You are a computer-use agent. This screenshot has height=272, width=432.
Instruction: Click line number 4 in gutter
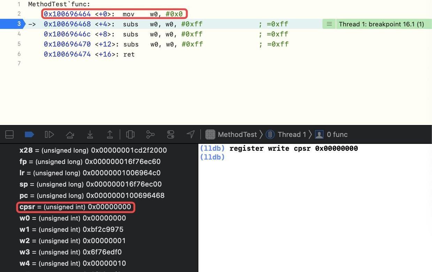coord(19,34)
